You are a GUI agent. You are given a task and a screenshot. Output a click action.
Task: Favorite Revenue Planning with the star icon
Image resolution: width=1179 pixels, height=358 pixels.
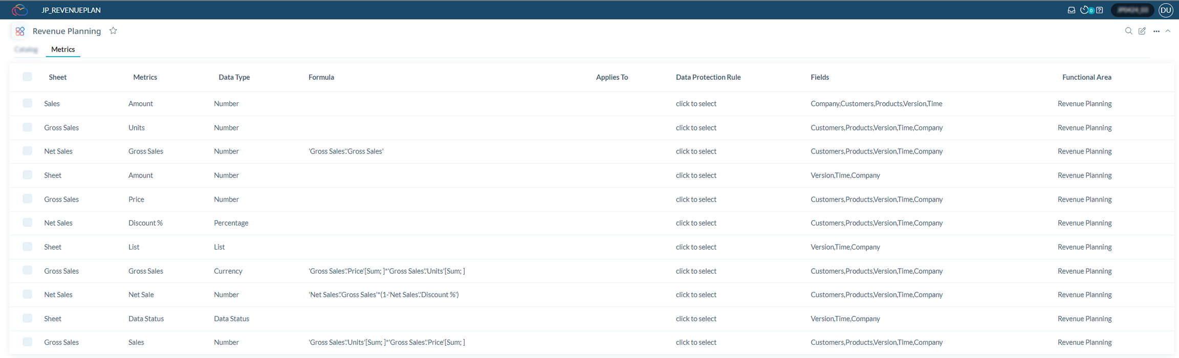coord(113,31)
